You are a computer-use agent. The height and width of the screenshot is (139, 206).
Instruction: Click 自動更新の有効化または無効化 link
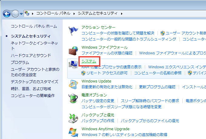107,87
